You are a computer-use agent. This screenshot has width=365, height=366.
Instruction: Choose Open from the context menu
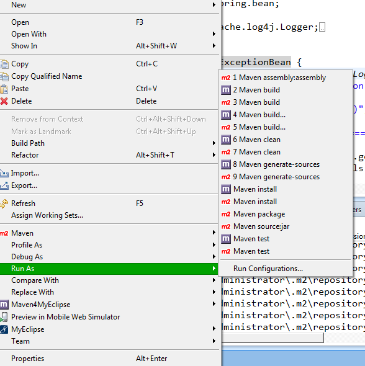pos(109,22)
